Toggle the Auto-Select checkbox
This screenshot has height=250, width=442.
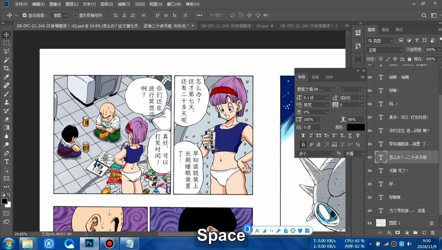pyautogui.click(x=24, y=15)
